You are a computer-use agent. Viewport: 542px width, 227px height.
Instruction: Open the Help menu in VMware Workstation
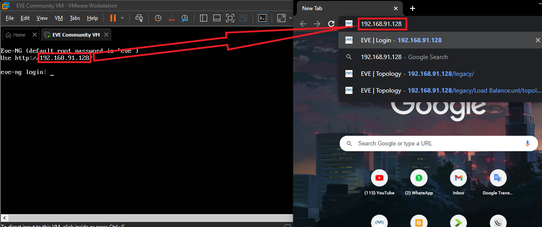pos(92,18)
